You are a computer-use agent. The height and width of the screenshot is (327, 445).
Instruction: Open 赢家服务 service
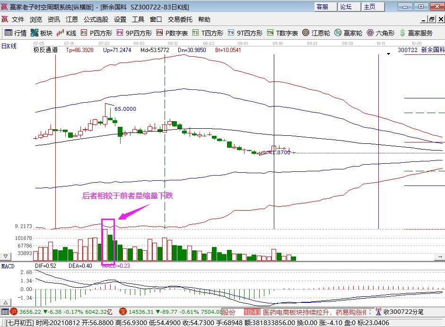pyautogui.click(x=416, y=33)
